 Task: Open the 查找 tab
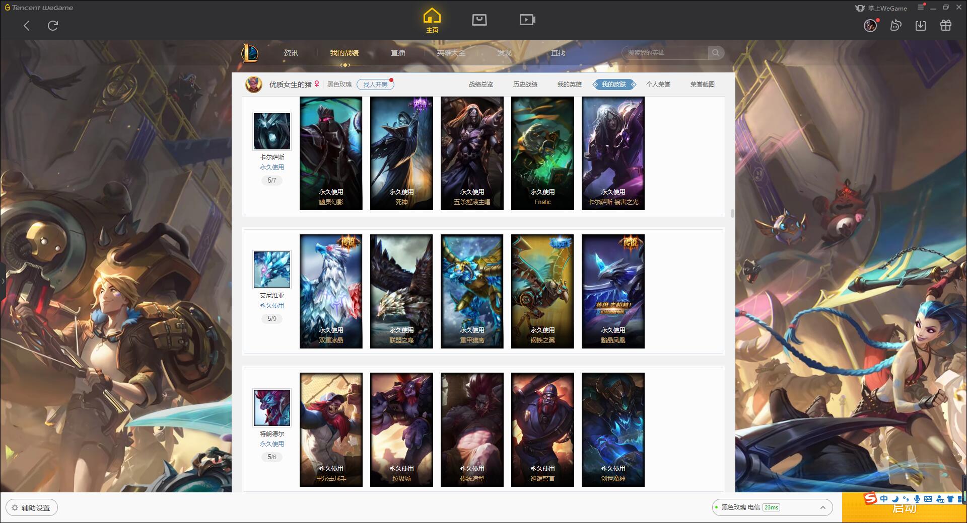558,53
